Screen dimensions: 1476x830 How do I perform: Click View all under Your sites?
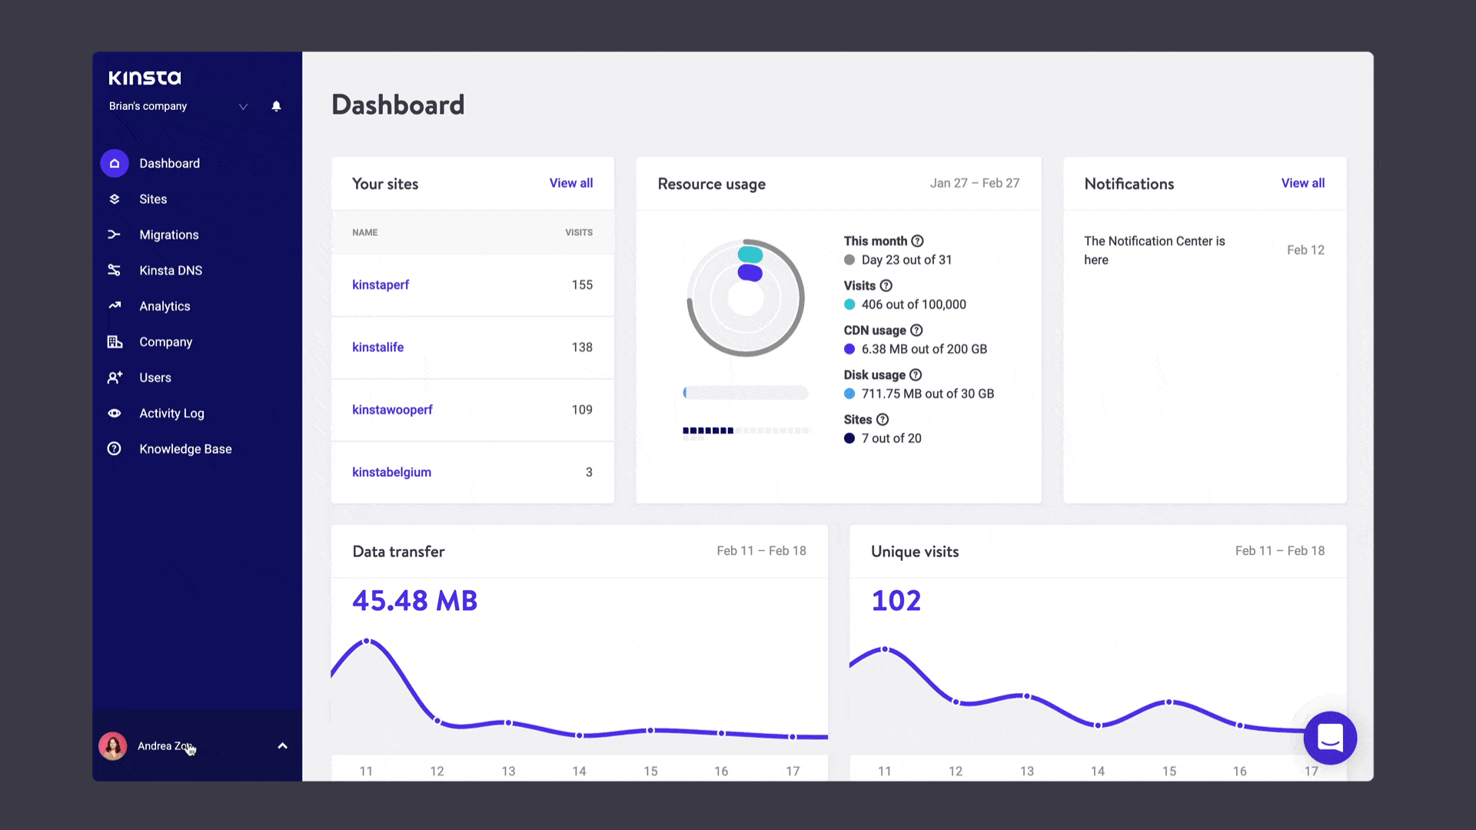pyautogui.click(x=572, y=182)
